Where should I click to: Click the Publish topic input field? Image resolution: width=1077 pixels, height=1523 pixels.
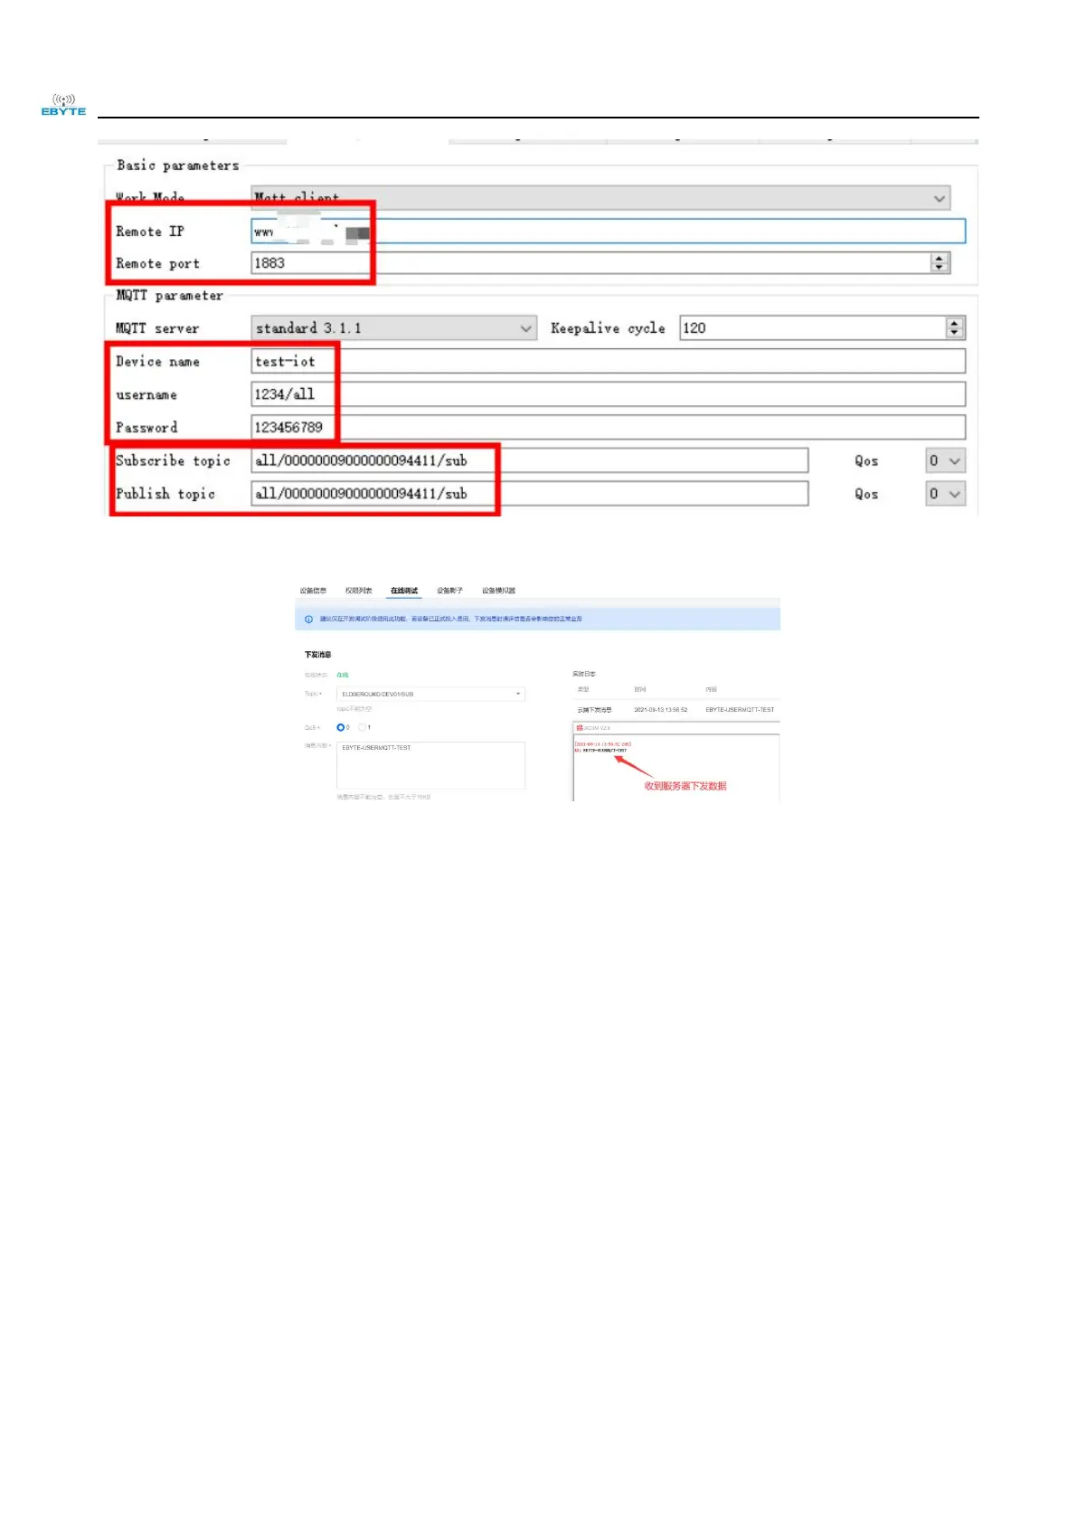tap(529, 494)
